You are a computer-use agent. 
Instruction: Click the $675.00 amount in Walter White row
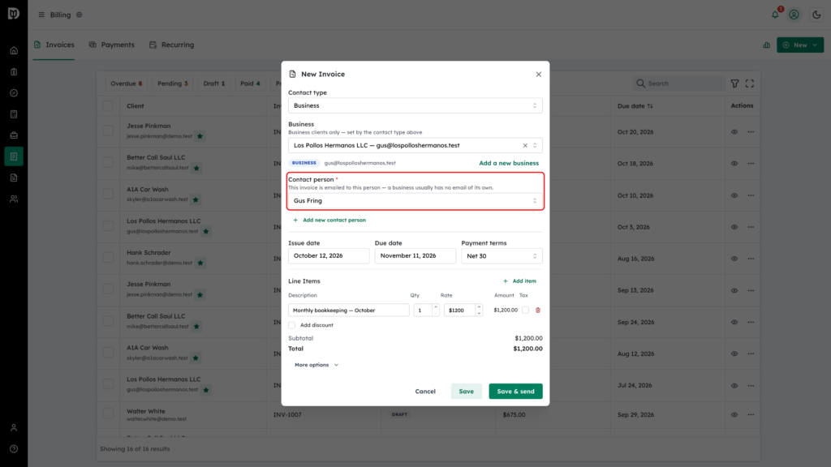pos(514,414)
